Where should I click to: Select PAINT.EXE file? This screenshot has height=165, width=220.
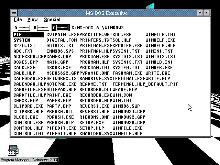click(x=59, y=95)
